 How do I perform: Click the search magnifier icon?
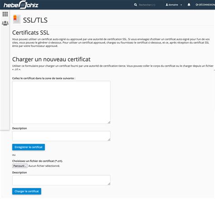[x=136, y=5]
